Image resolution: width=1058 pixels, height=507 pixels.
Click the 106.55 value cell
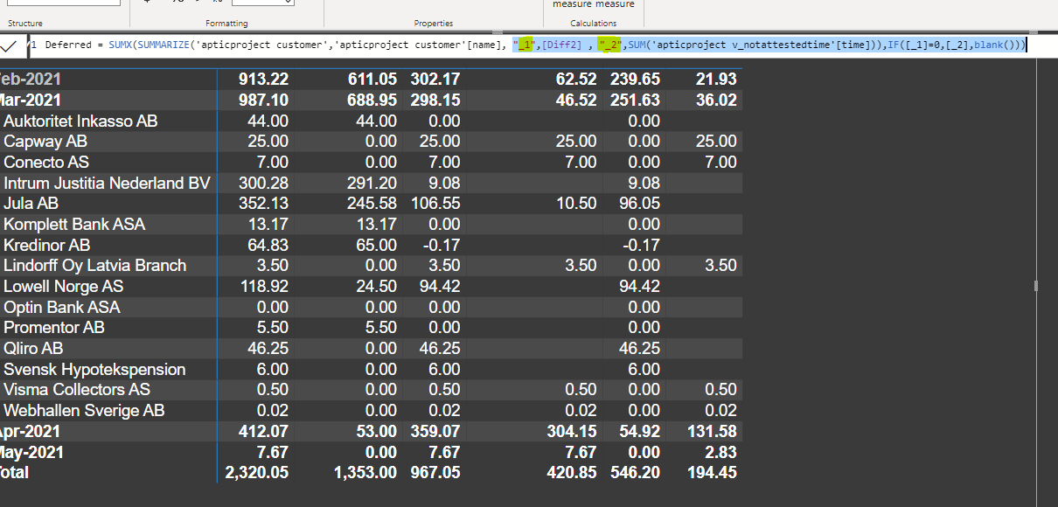[435, 204]
